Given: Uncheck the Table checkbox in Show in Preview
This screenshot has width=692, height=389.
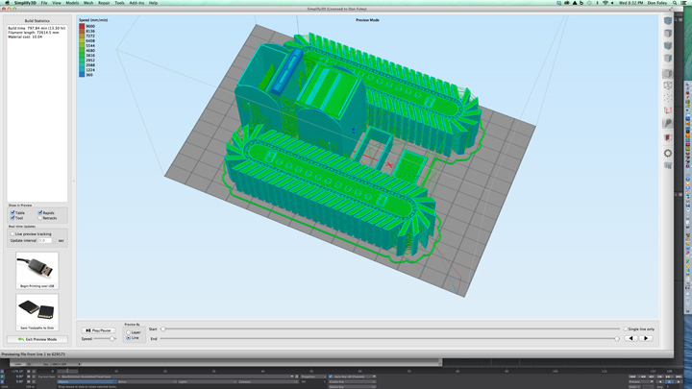Looking at the screenshot, I should (x=12, y=212).
